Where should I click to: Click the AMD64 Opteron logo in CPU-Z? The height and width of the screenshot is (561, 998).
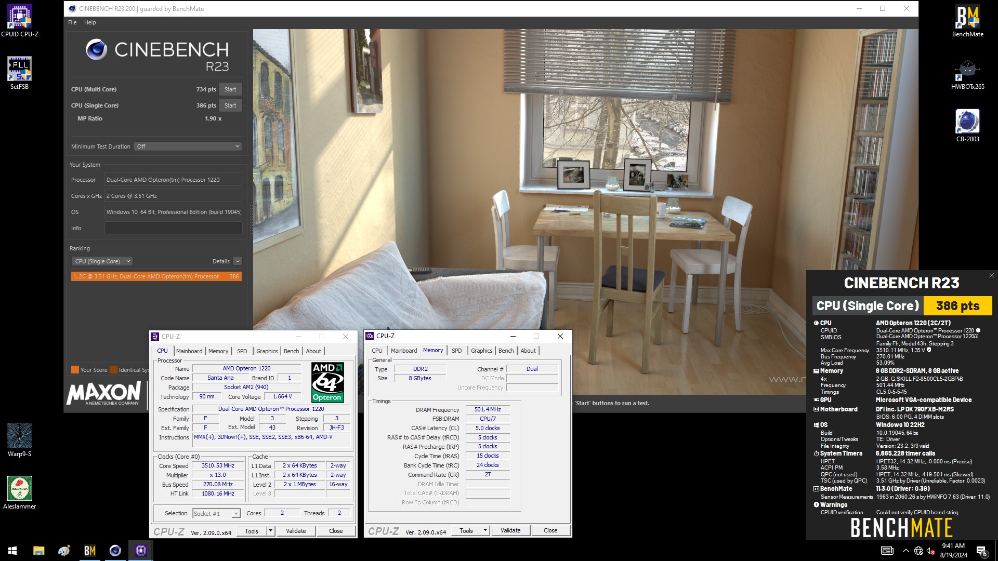coord(327,382)
